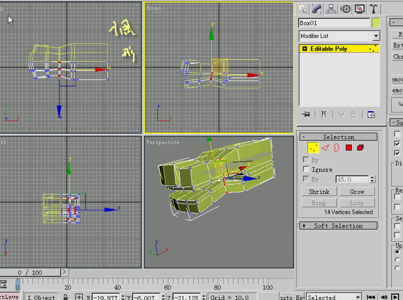Toggle the Auto Key button
Screen dimensions: 403x300
(x=292, y=297)
